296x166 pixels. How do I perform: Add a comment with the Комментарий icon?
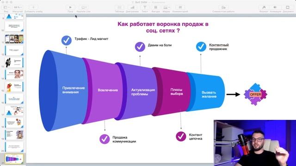point(180,7)
